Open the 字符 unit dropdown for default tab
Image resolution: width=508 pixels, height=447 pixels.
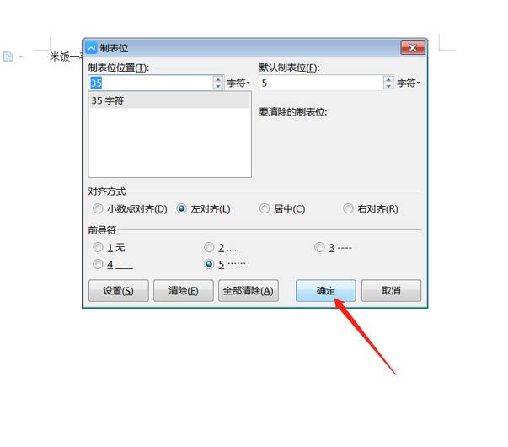click(409, 83)
